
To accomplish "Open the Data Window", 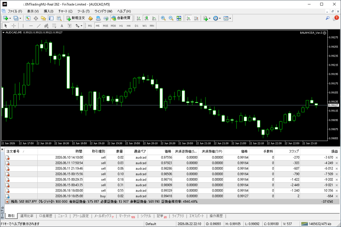I will (x=36, y=18).
